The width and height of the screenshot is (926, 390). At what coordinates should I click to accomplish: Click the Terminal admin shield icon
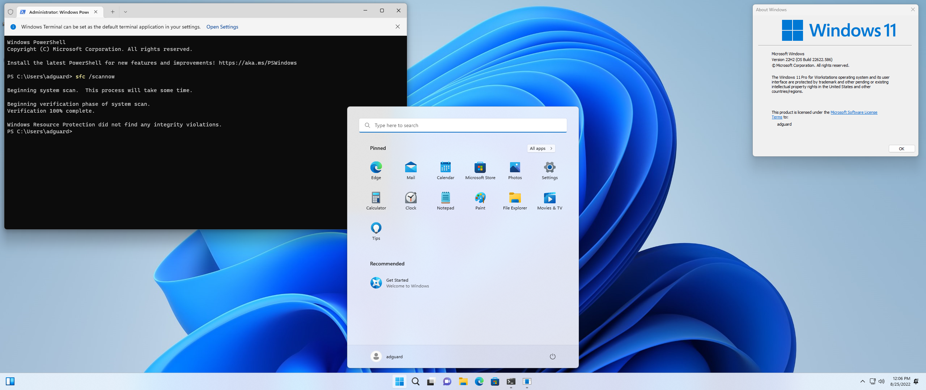[x=10, y=12]
